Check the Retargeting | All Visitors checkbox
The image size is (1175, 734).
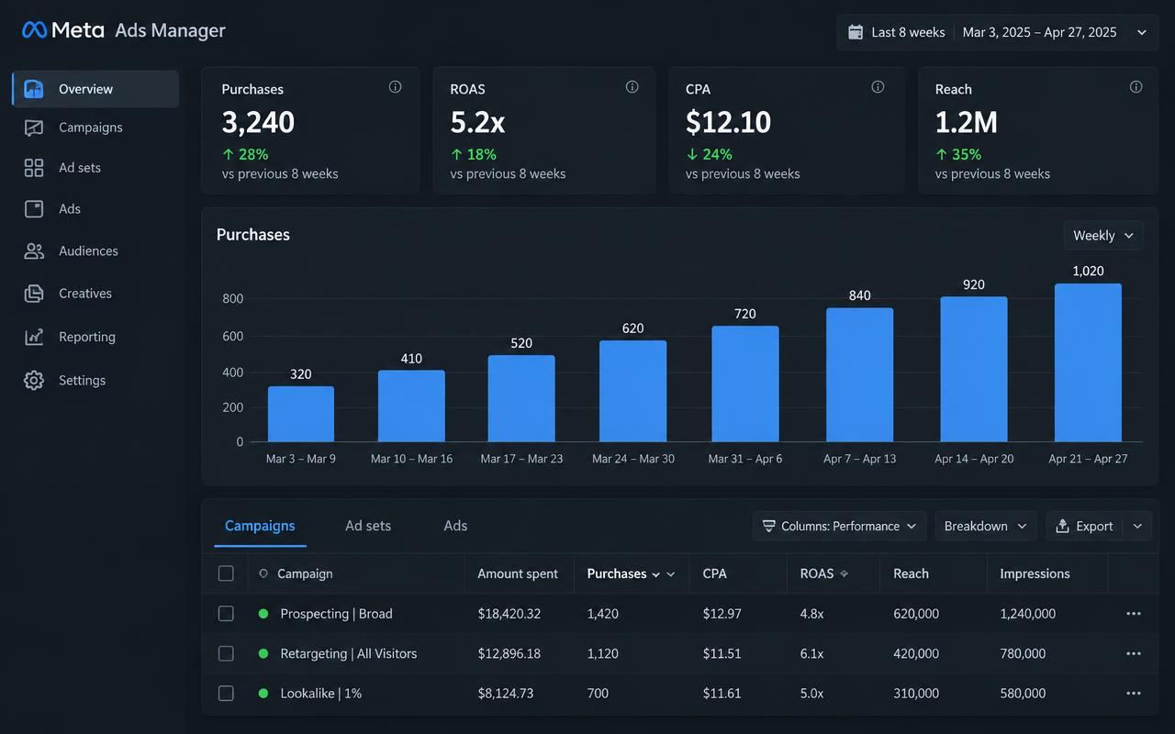(x=226, y=654)
